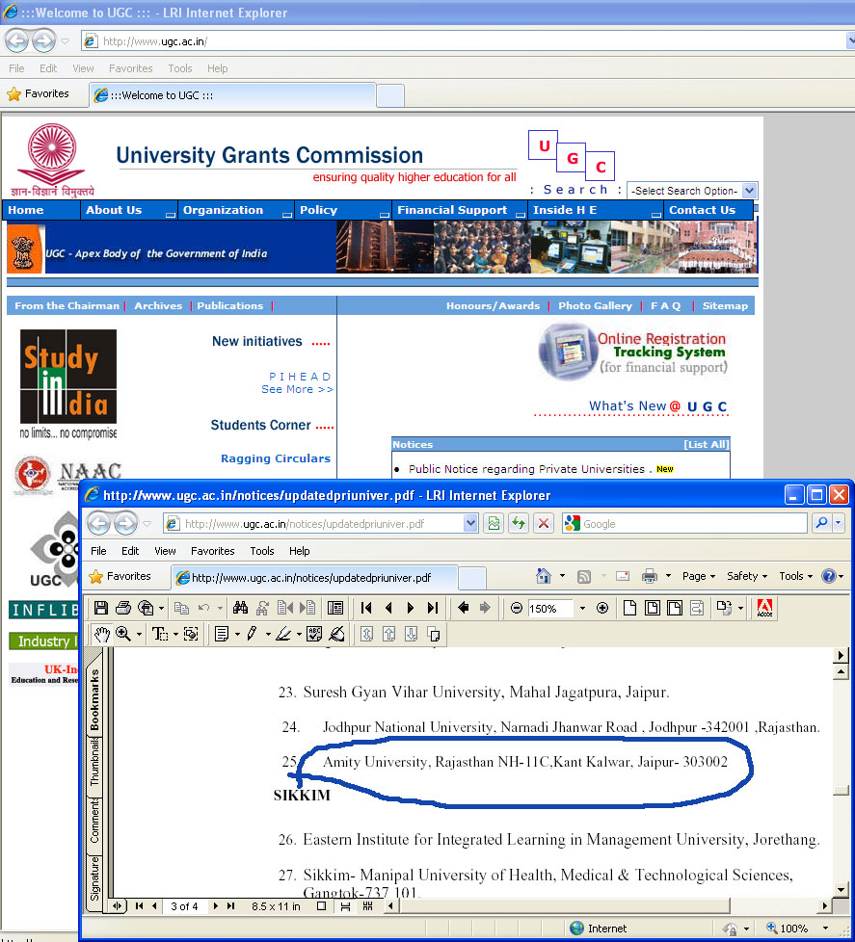
Task: Open the spell check ABC tool
Action: (x=314, y=634)
